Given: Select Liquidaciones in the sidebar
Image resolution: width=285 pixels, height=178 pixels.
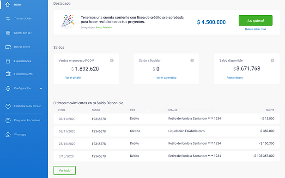Looking at the screenshot, I should pyautogui.click(x=23, y=61).
